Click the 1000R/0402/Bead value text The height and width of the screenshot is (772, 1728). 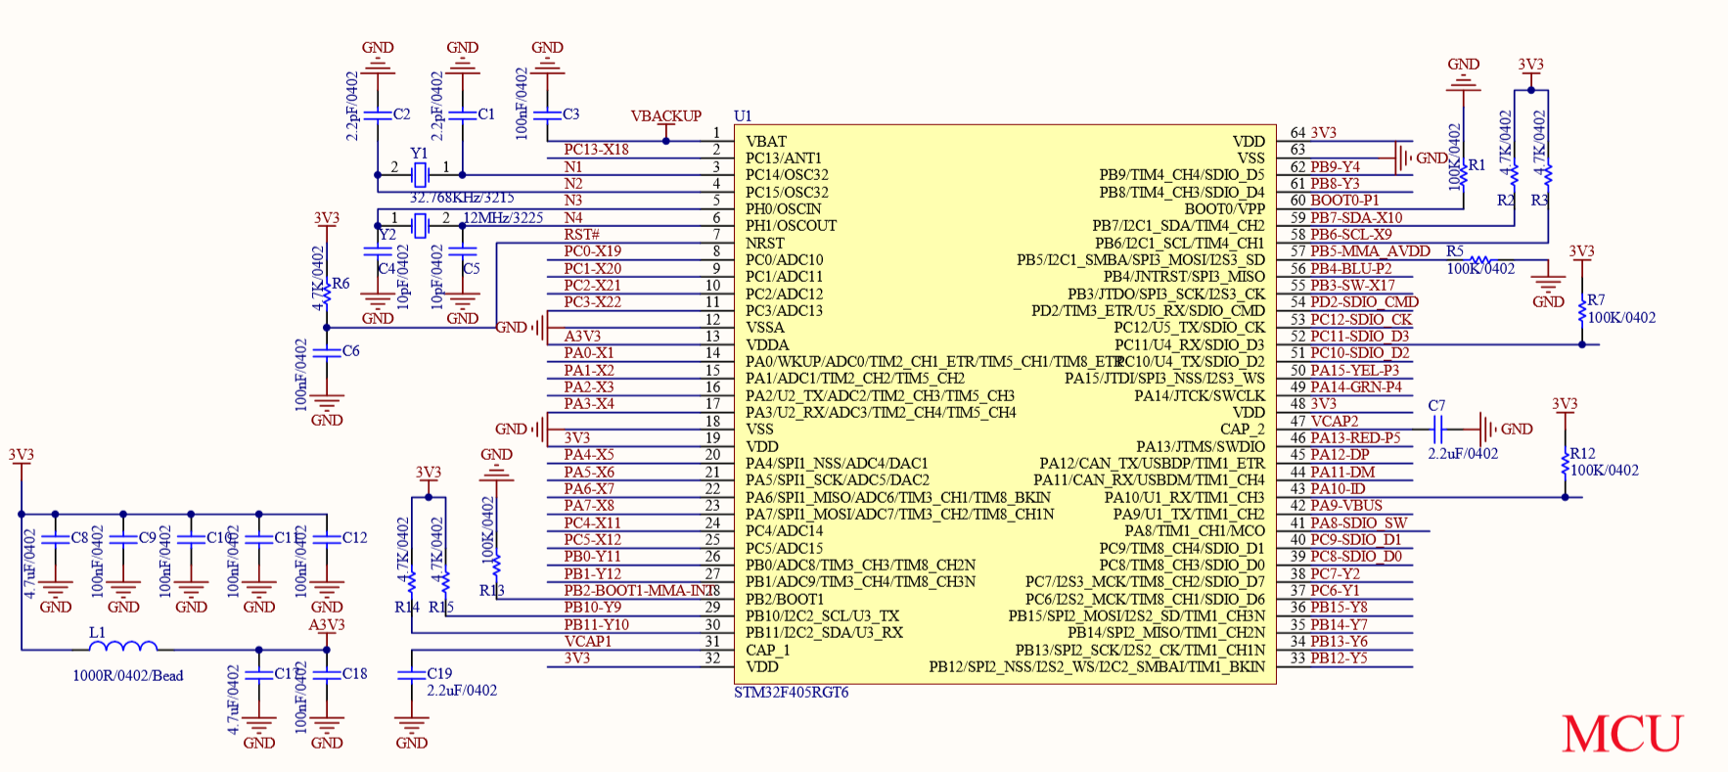(x=128, y=676)
